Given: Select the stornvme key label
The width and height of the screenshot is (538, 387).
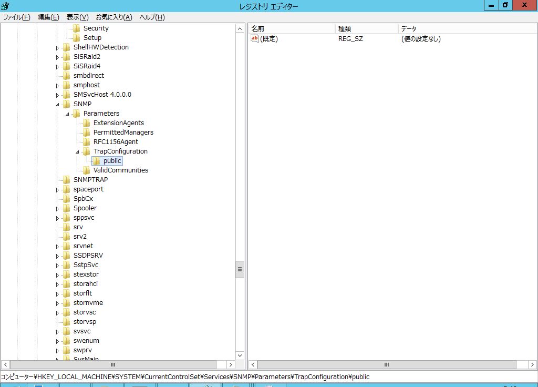Looking at the screenshot, I should [88, 302].
